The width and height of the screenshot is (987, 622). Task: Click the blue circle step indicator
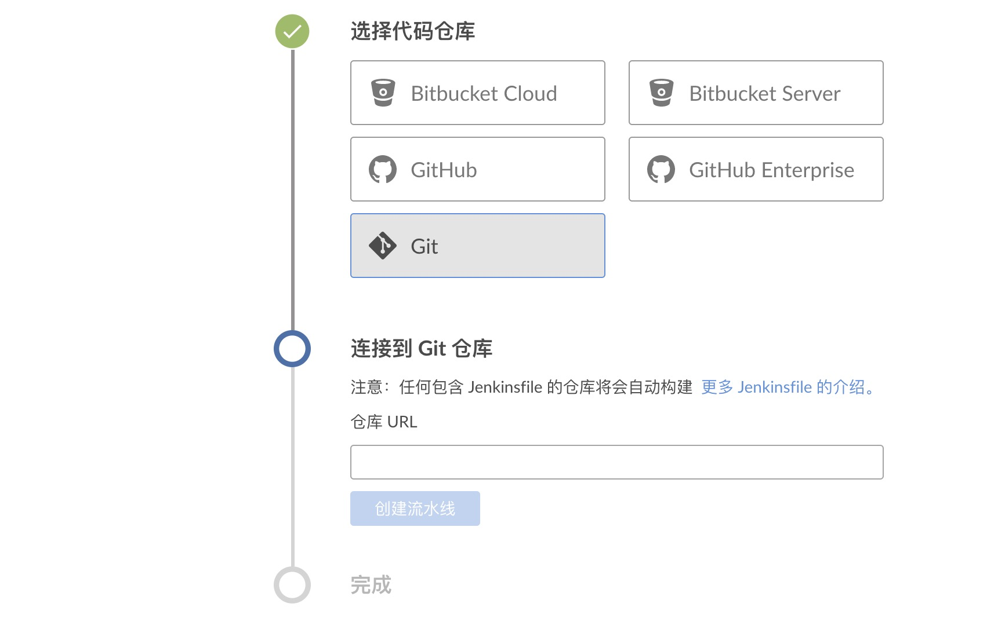(292, 349)
